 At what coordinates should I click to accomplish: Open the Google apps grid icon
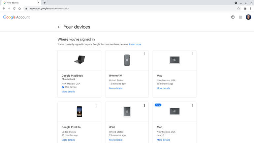click(x=240, y=17)
